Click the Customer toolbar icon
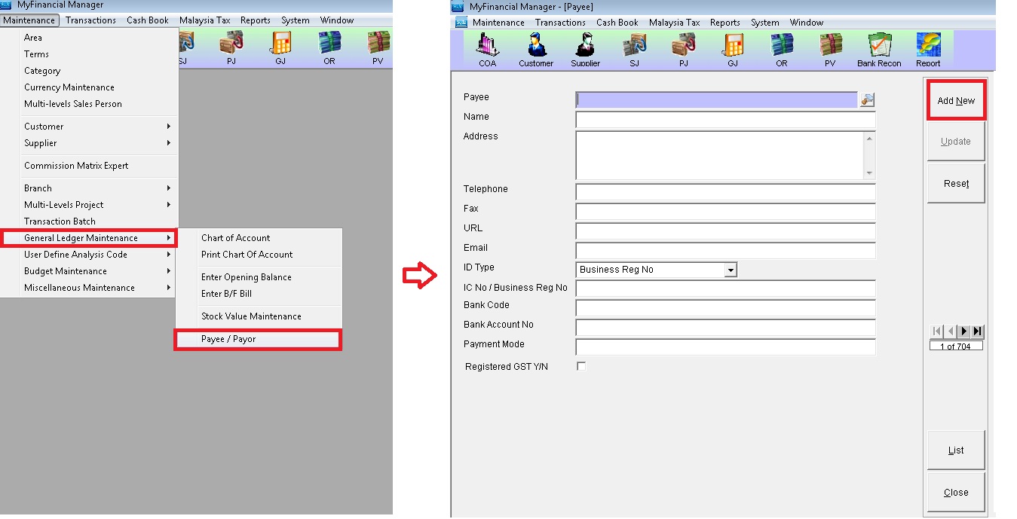The height and width of the screenshot is (519, 1017). coord(536,48)
